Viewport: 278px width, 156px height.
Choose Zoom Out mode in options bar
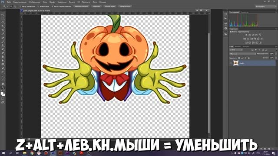[15, 6]
